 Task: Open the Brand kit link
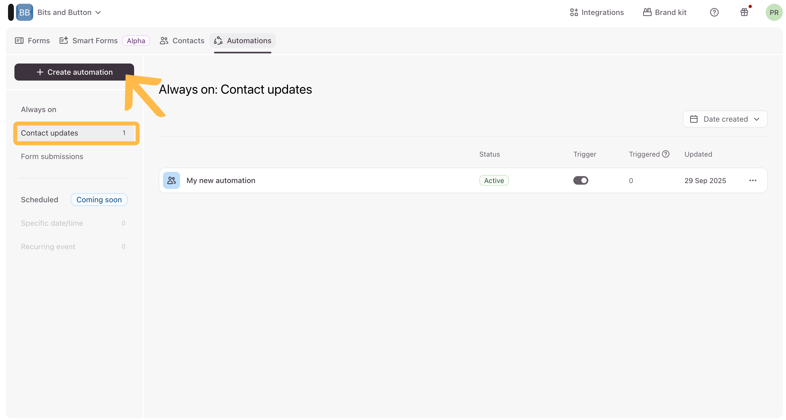coord(664,12)
